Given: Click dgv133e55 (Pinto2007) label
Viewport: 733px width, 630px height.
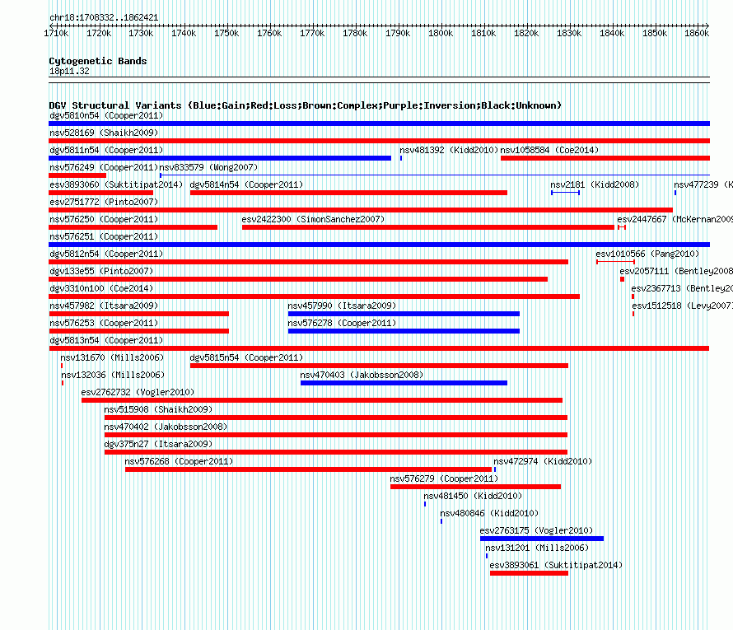Looking at the screenshot, I should click(x=101, y=271).
